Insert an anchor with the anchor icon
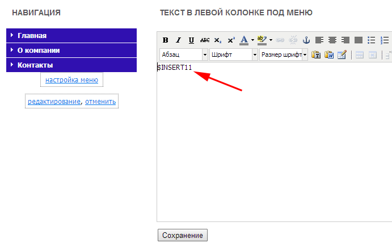The width and height of the screenshot is (392, 247). pos(306,40)
